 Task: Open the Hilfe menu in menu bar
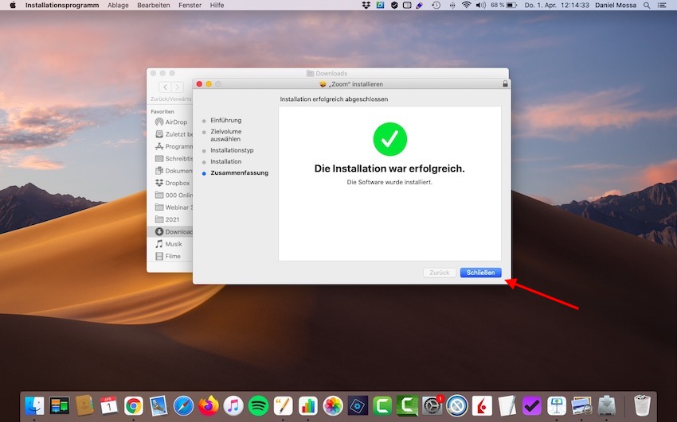tap(217, 6)
